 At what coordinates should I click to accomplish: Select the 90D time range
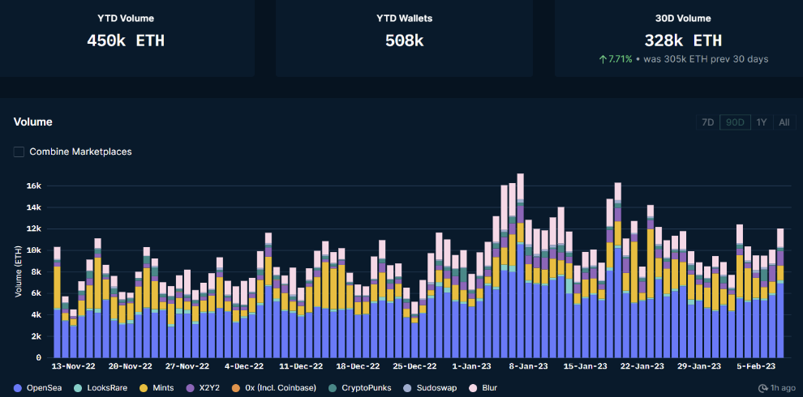click(x=735, y=122)
